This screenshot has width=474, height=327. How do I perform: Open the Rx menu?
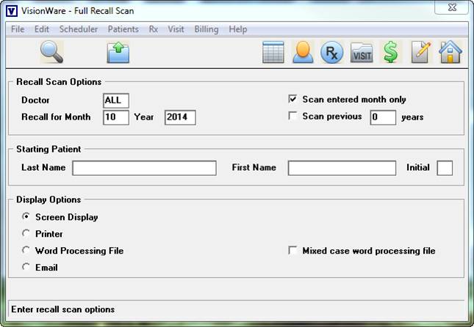(x=154, y=29)
